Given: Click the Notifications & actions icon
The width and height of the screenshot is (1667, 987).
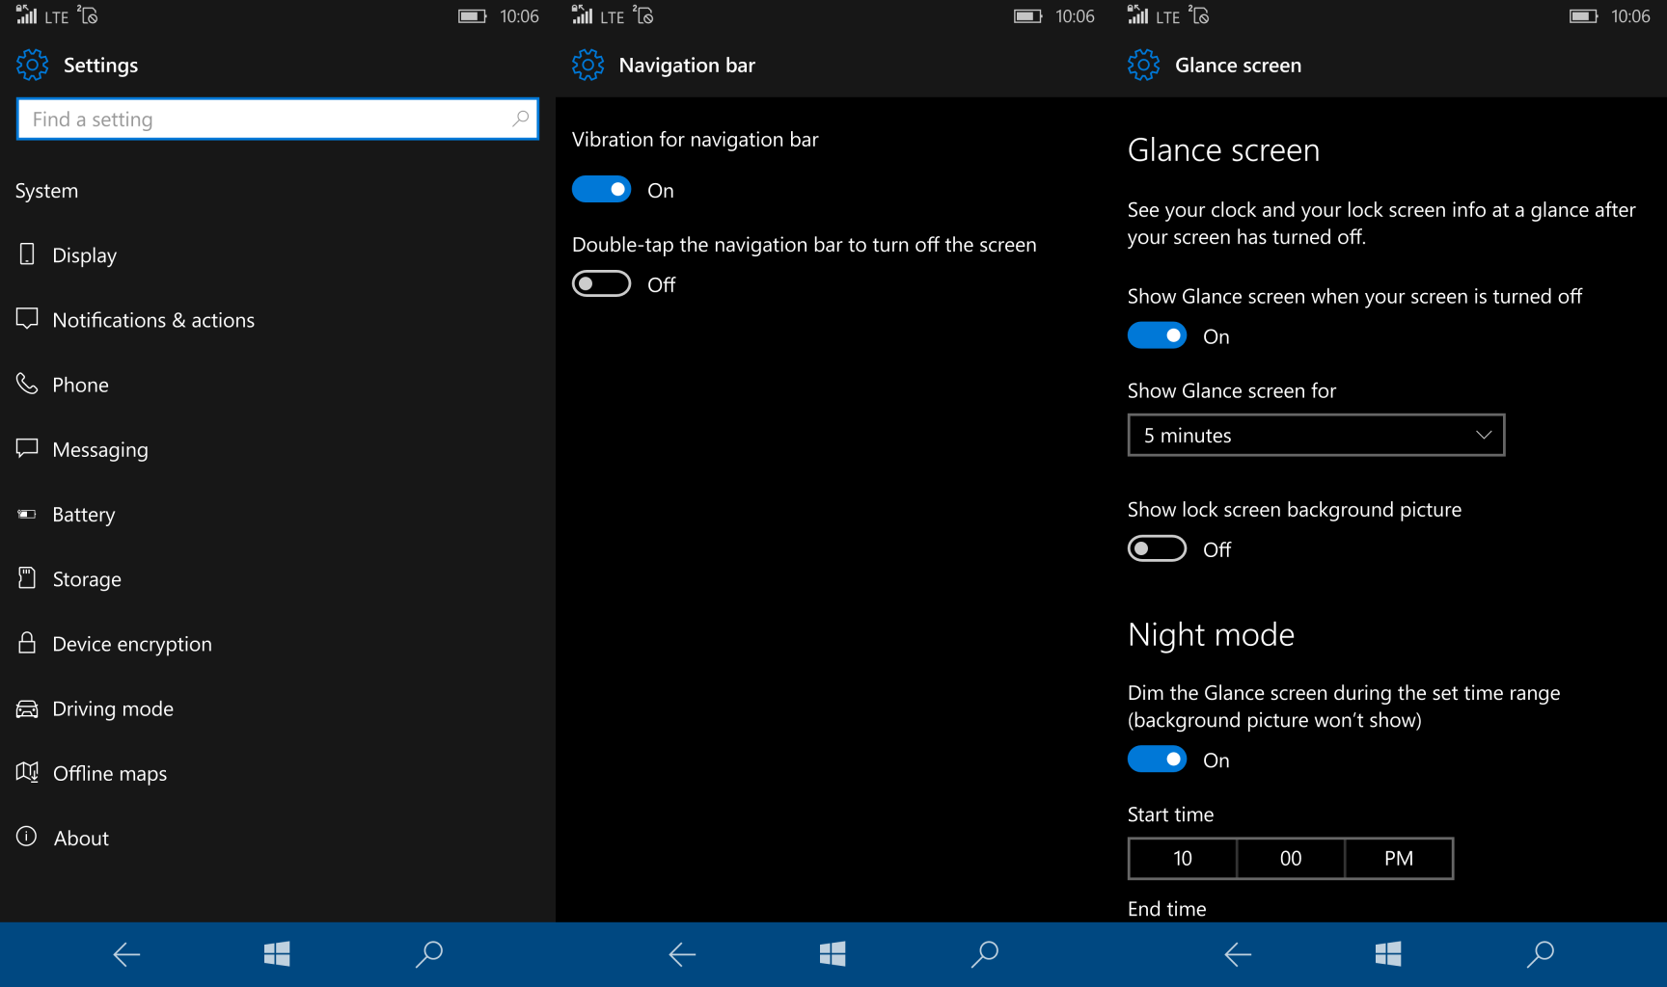Looking at the screenshot, I should [x=27, y=319].
